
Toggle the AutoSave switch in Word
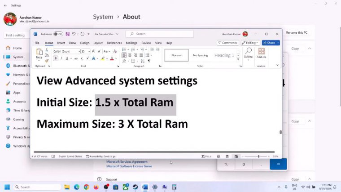(x=58, y=34)
